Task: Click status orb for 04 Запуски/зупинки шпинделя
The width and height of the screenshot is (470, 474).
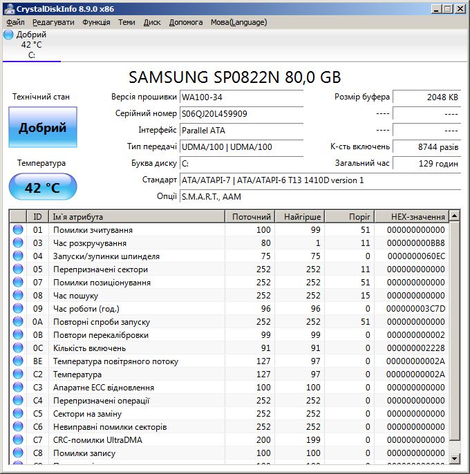Action: point(18,256)
